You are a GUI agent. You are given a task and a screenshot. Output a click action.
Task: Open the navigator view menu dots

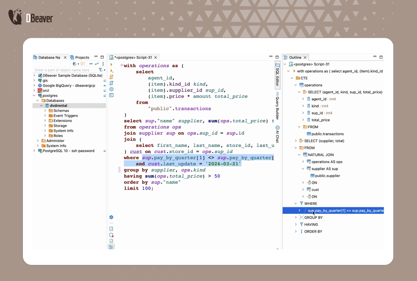pos(103,63)
